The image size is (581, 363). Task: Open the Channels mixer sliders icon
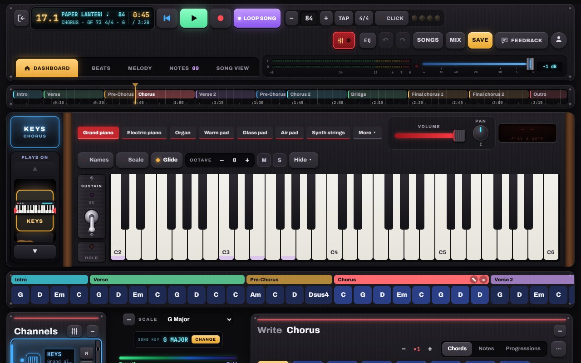tap(74, 331)
